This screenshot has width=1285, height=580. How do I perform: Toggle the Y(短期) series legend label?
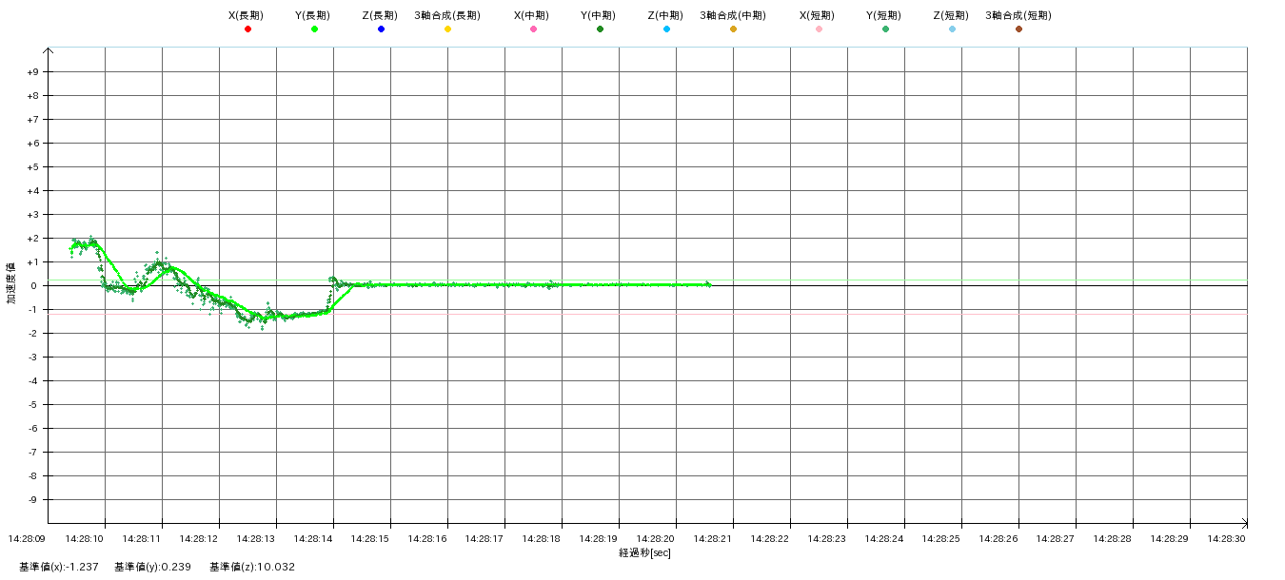(x=884, y=15)
